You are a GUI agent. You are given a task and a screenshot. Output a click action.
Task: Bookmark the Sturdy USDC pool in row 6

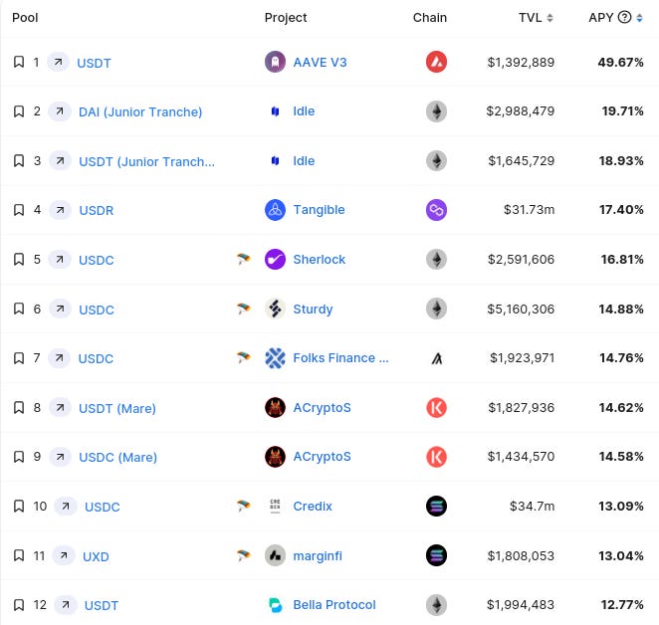coord(19,309)
